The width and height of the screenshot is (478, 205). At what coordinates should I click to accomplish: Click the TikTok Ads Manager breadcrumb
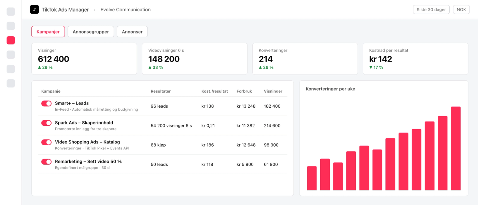65,10
